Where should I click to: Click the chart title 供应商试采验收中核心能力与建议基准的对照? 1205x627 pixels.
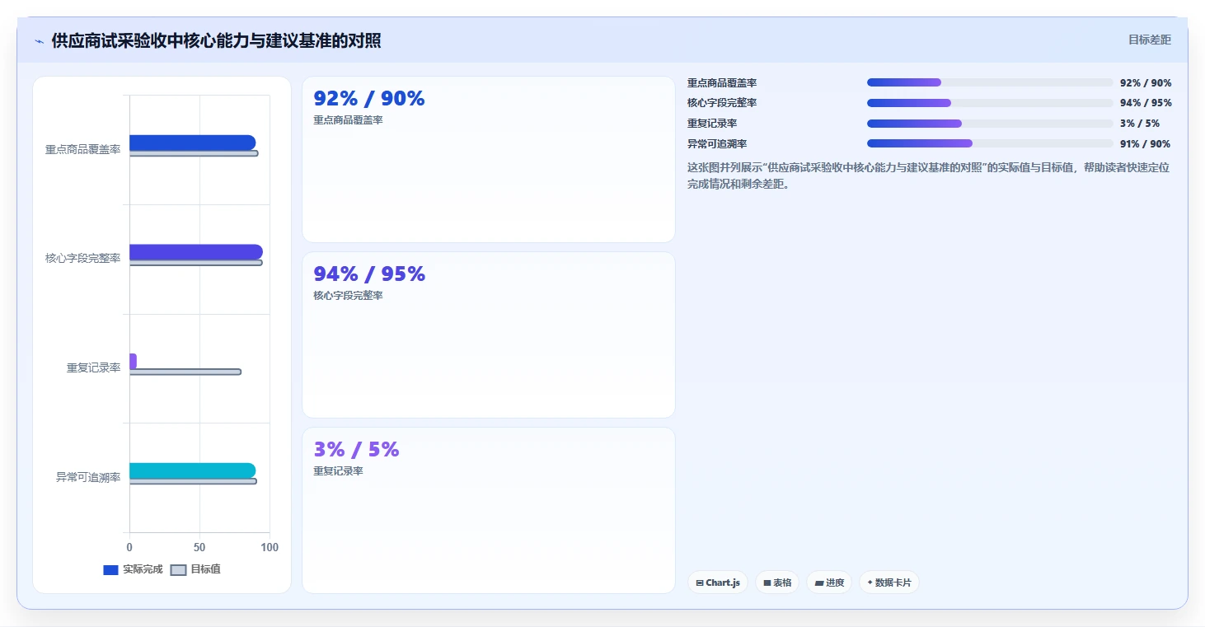pos(216,41)
